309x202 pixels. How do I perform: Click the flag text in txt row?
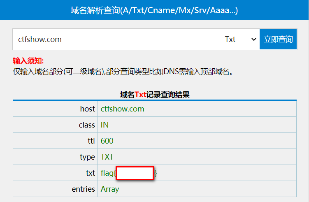pos(108,173)
